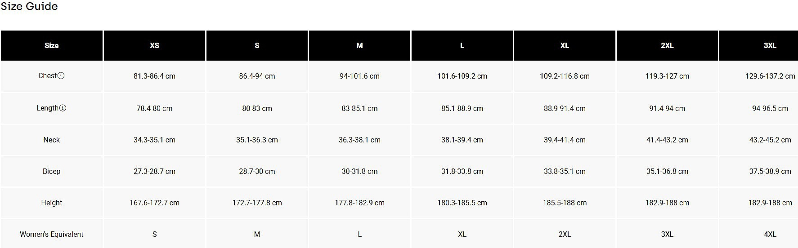Select the 2XL chest value 119.3-127 cm

pos(667,76)
